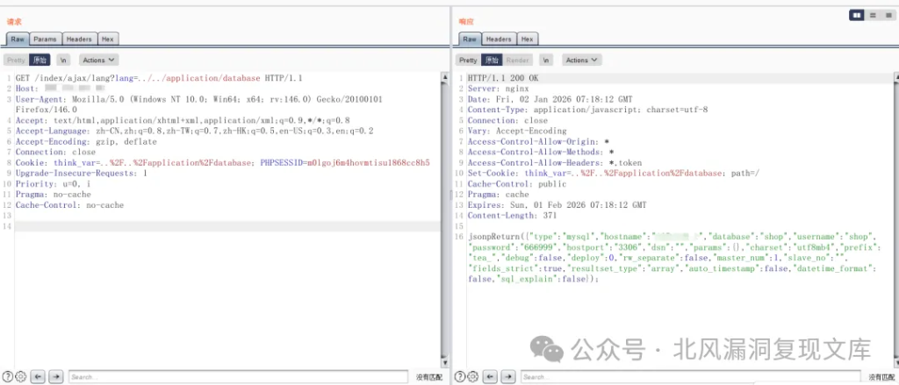Switch to top-bottom stacked layout
The image size is (899, 385).
(872, 15)
